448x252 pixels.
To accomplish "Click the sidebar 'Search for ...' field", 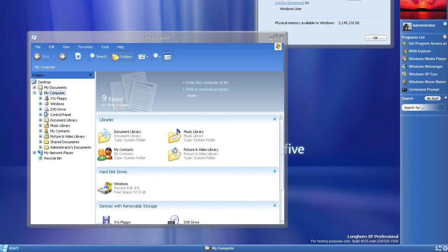I will click(423, 108).
